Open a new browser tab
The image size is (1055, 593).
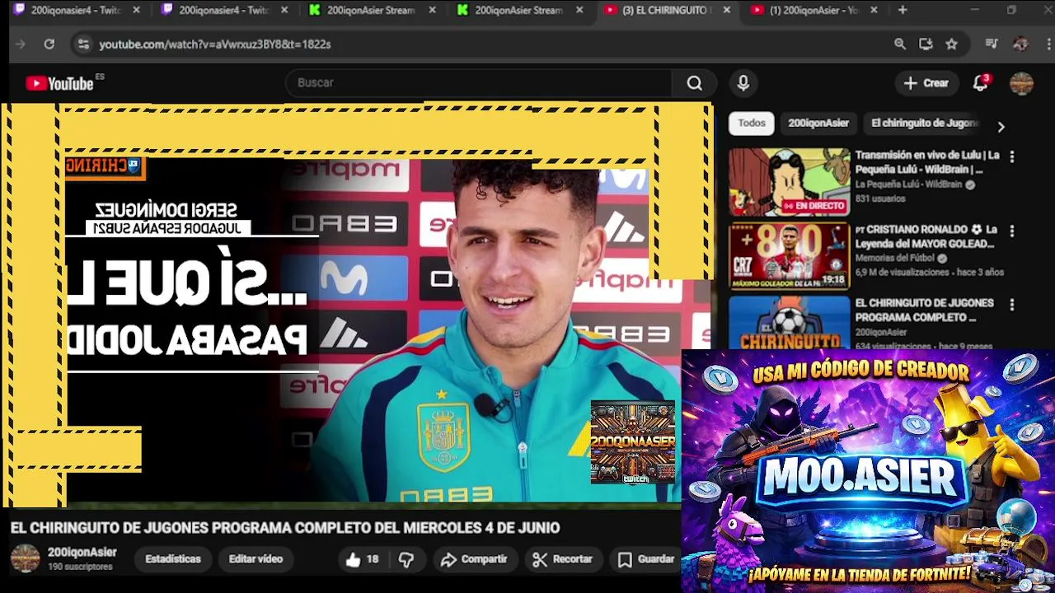coord(903,10)
